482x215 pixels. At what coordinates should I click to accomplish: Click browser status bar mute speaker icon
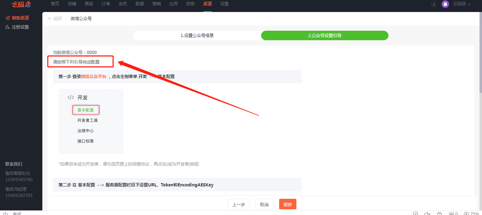coord(427,213)
